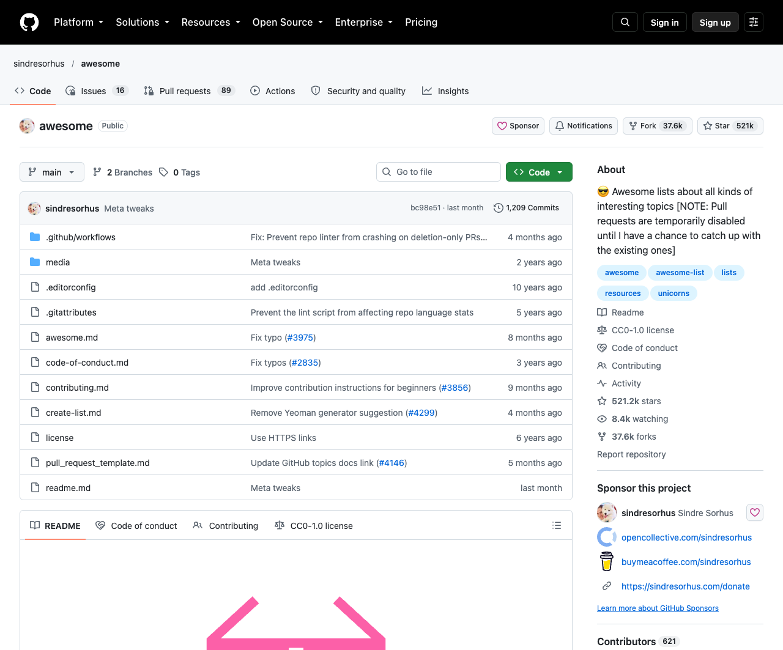783x650 pixels.
Task: Expand the main branch dropdown
Action: coord(52,172)
